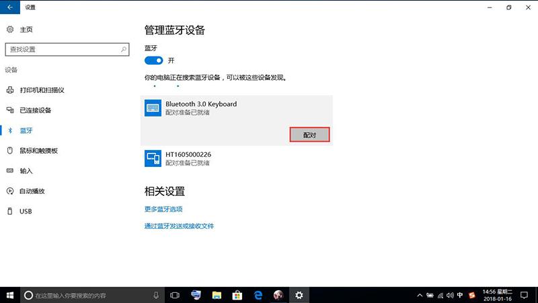Select 蓝牙 in the sidebar
Image resolution: width=538 pixels, height=303 pixels.
click(26, 131)
